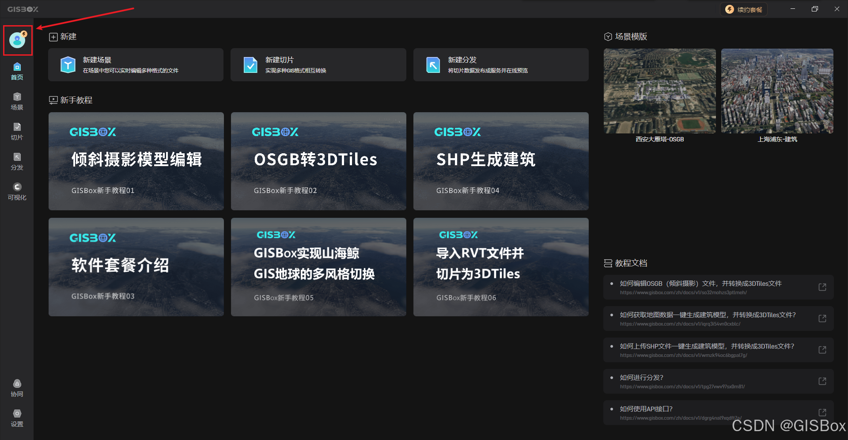Open the 西安大雁塔-OSGB scene template
Viewport: 848px width, 440px height.
point(660,91)
